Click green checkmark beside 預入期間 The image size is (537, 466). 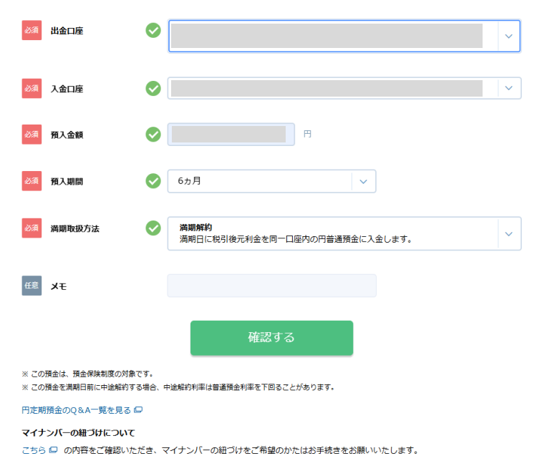tap(153, 181)
